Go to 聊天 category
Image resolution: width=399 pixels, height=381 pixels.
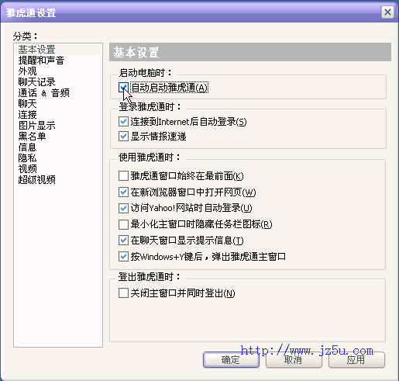(27, 104)
